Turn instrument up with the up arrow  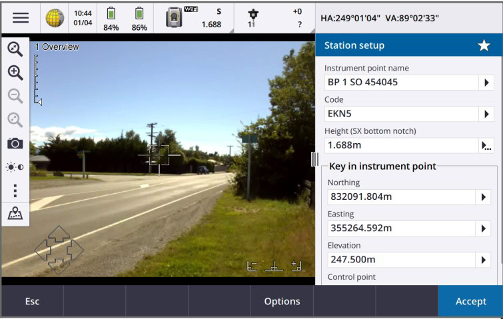click(59, 234)
